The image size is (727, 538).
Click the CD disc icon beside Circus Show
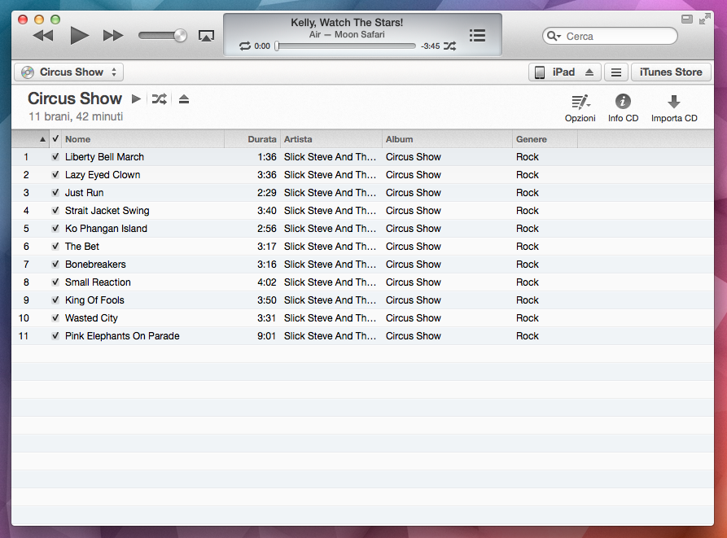tap(28, 72)
